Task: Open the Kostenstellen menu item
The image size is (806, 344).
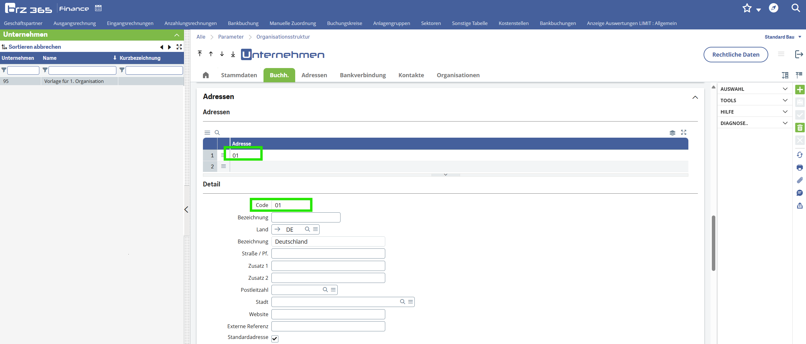Action: coord(513,23)
